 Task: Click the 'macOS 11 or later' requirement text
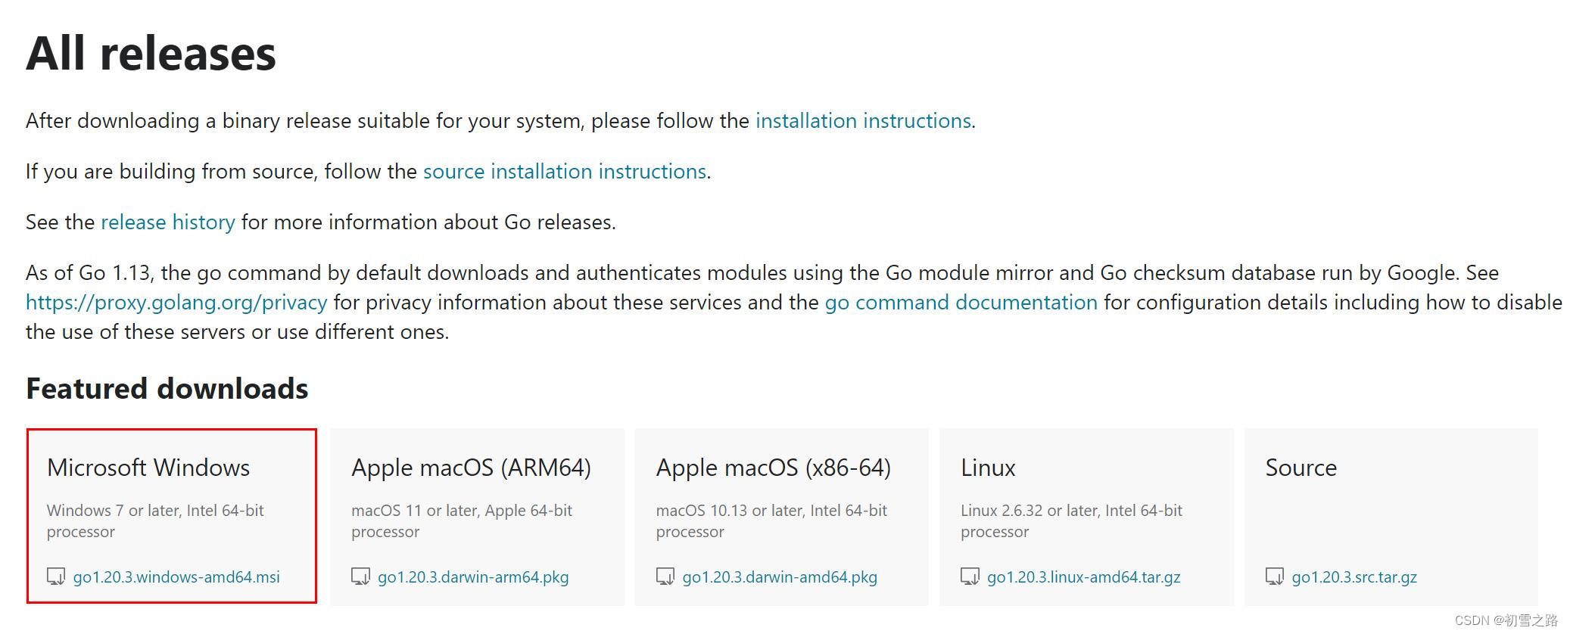click(x=462, y=521)
